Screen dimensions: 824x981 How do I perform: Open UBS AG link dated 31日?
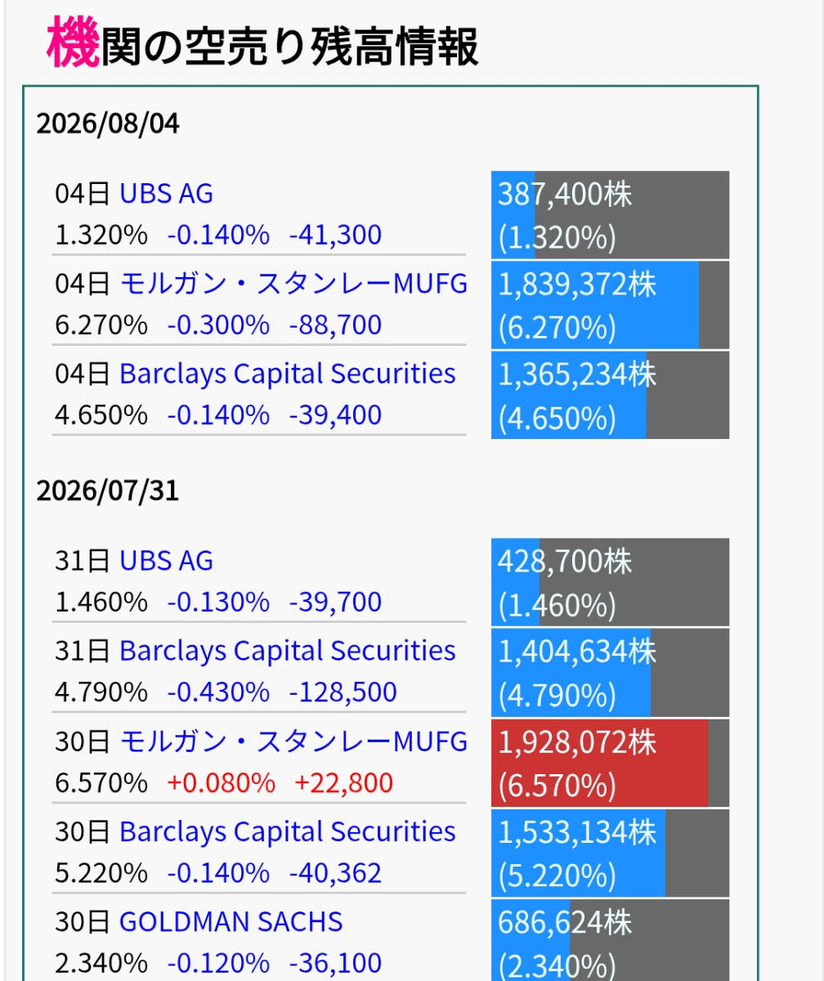point(166,561)
